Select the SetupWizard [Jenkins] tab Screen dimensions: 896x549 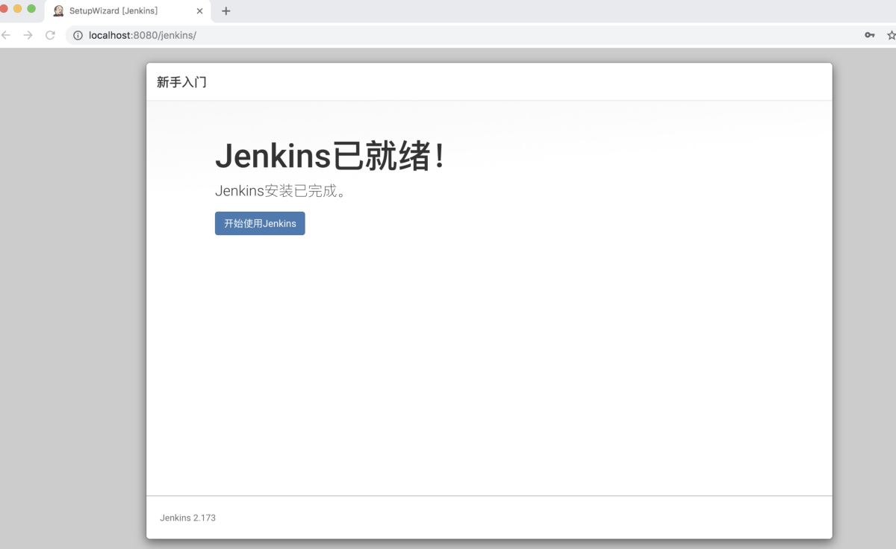coord(128,11)
